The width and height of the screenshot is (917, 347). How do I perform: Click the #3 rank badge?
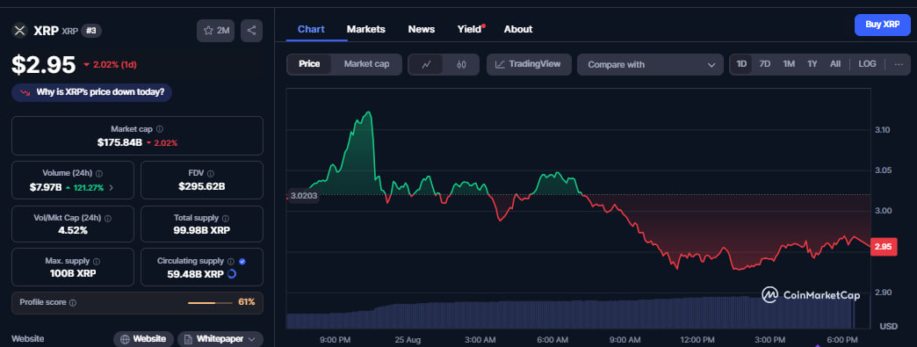coord(91,31)
